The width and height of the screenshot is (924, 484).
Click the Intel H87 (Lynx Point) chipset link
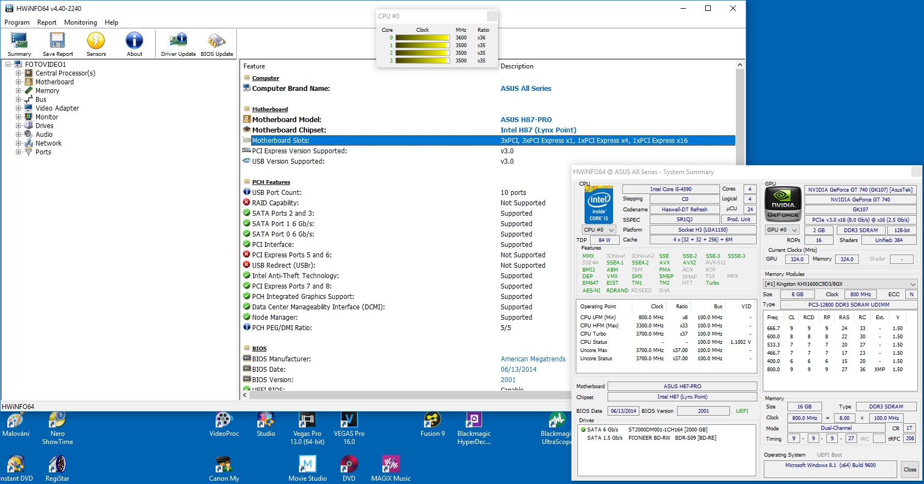tap(538, 130)
